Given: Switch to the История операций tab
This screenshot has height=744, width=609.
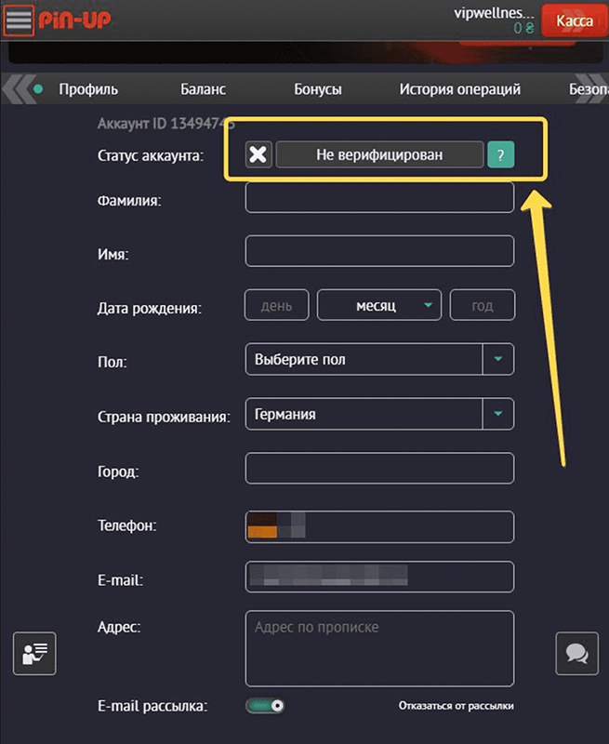Looking at the screenshot, I should point(459,89).
